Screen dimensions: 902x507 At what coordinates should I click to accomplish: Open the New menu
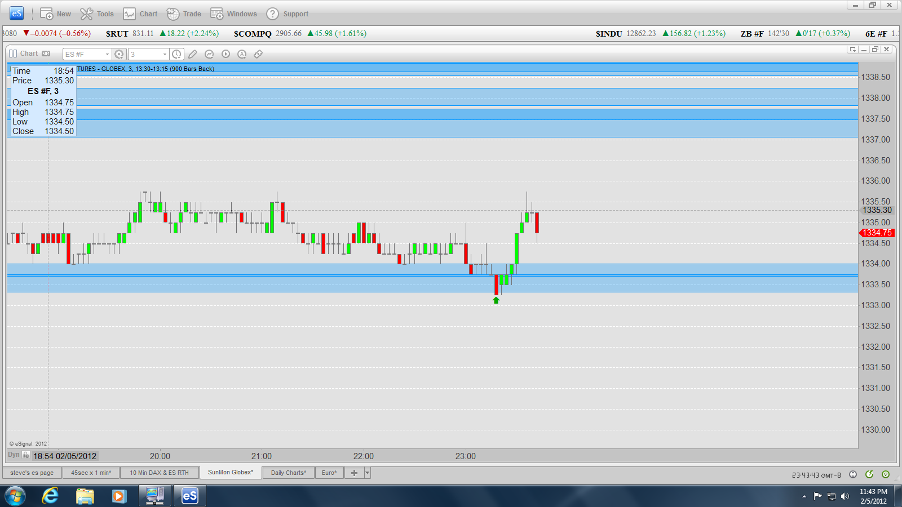(55, 14)
